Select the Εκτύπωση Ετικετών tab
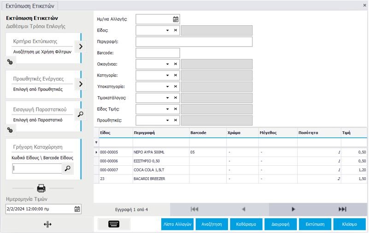The width and height of the screenshot is (370, 233). [29, 6]
